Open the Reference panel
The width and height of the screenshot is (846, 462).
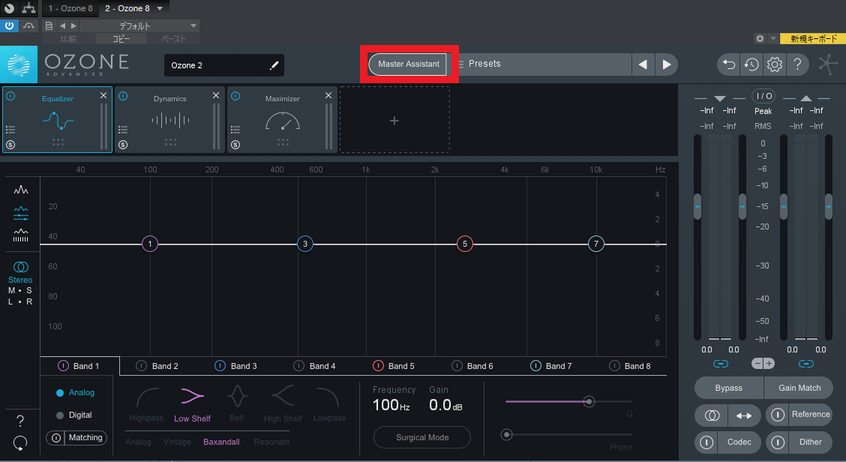coord(811,415)
